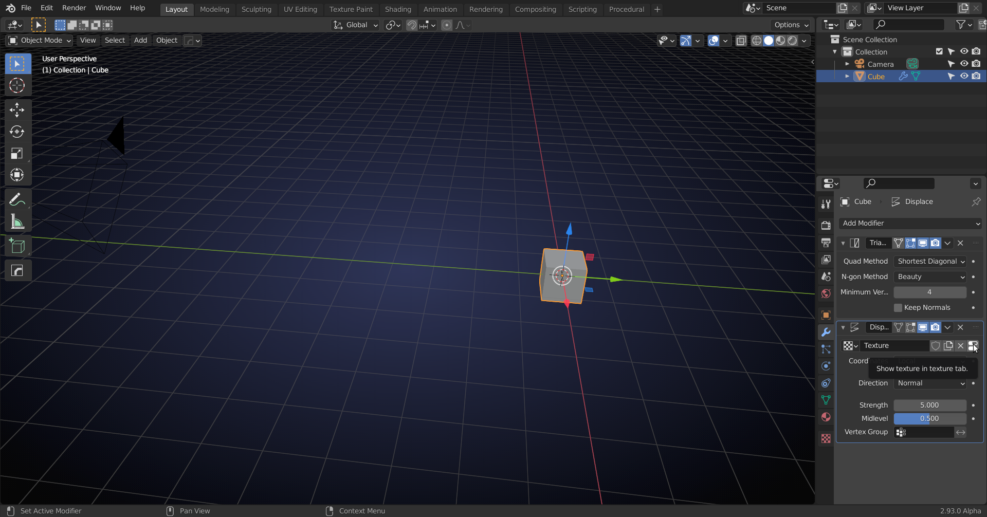Open the Quad Method dropdown
Image resolution: width=987 pixels, height=517 pixels.
tap(930, 262)
